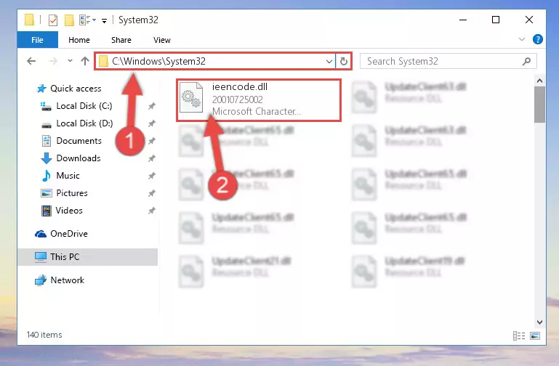Click the pin icon next to Music

pyautogui.click(x=152, y=176)
